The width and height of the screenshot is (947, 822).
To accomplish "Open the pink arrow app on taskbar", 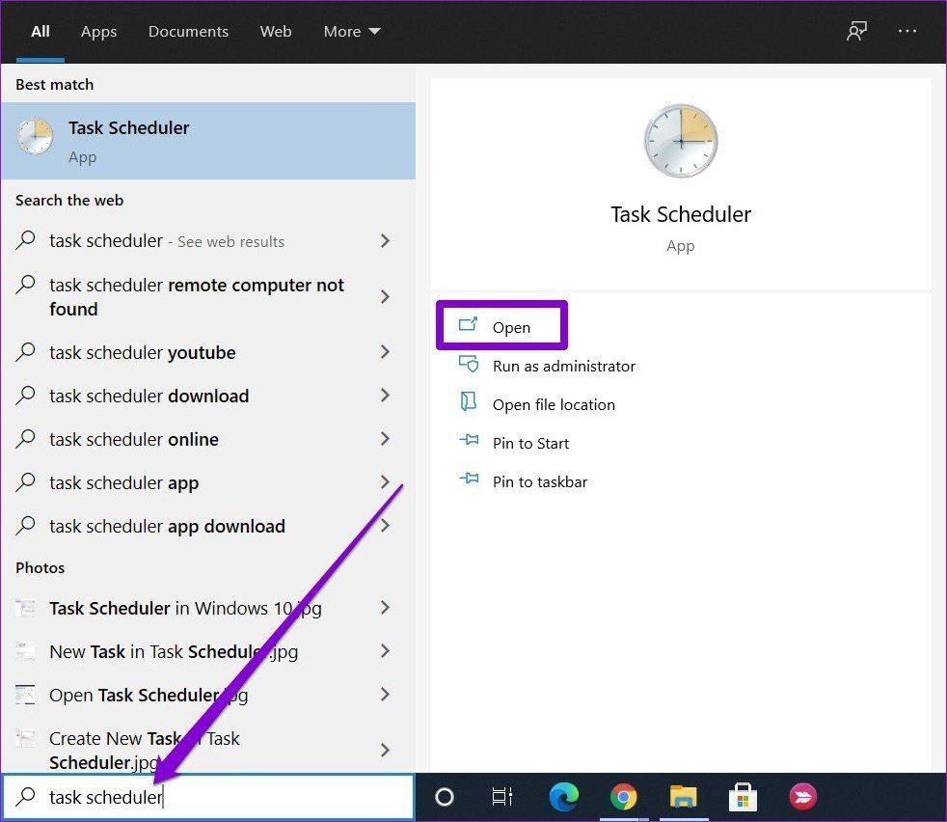I will point(802,797).
